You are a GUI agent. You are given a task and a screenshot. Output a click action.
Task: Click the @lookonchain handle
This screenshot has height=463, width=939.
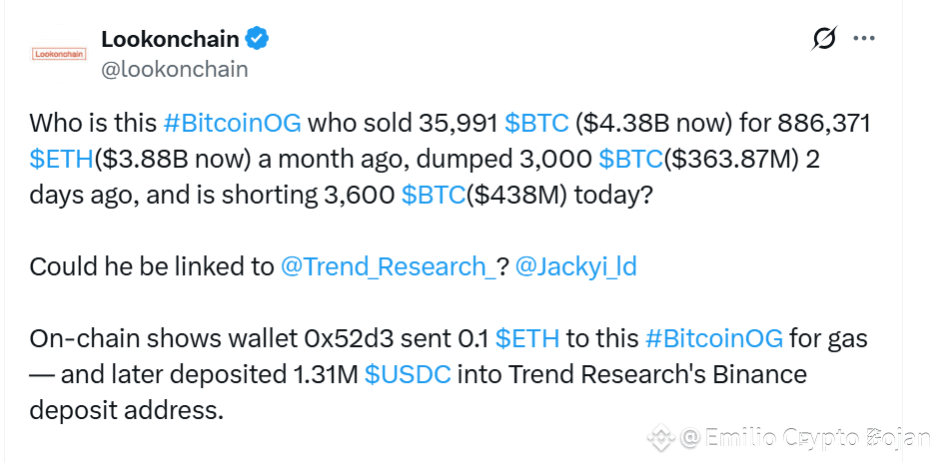(x=175, y=70)
